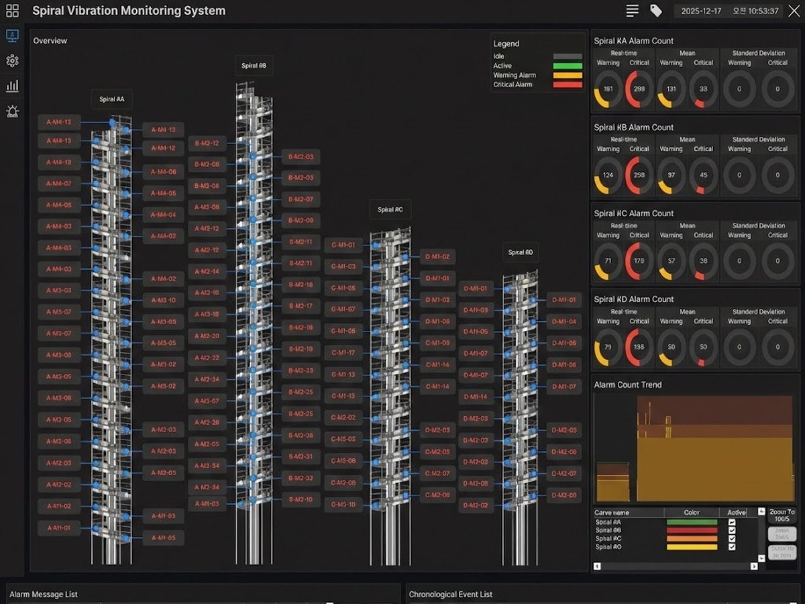Select sensor label A-M1-01

pyautogui.click(x=59, y=527)
